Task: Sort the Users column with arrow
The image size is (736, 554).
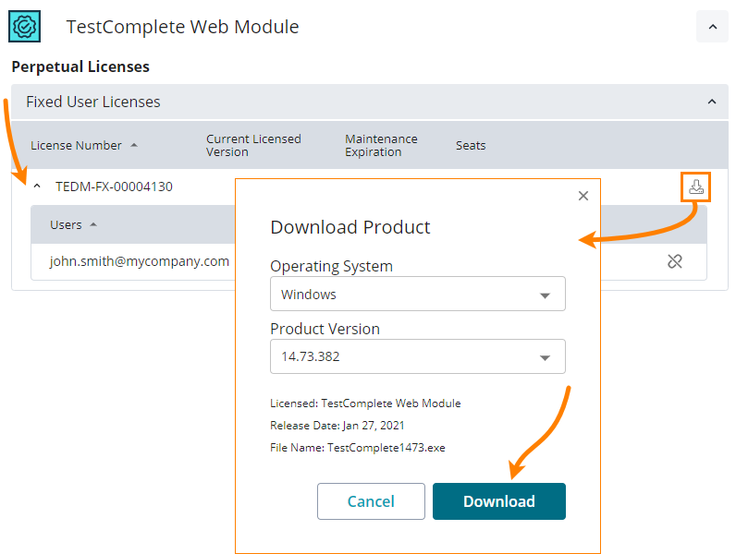Action: pyautogui.click(x=93, y=224)
